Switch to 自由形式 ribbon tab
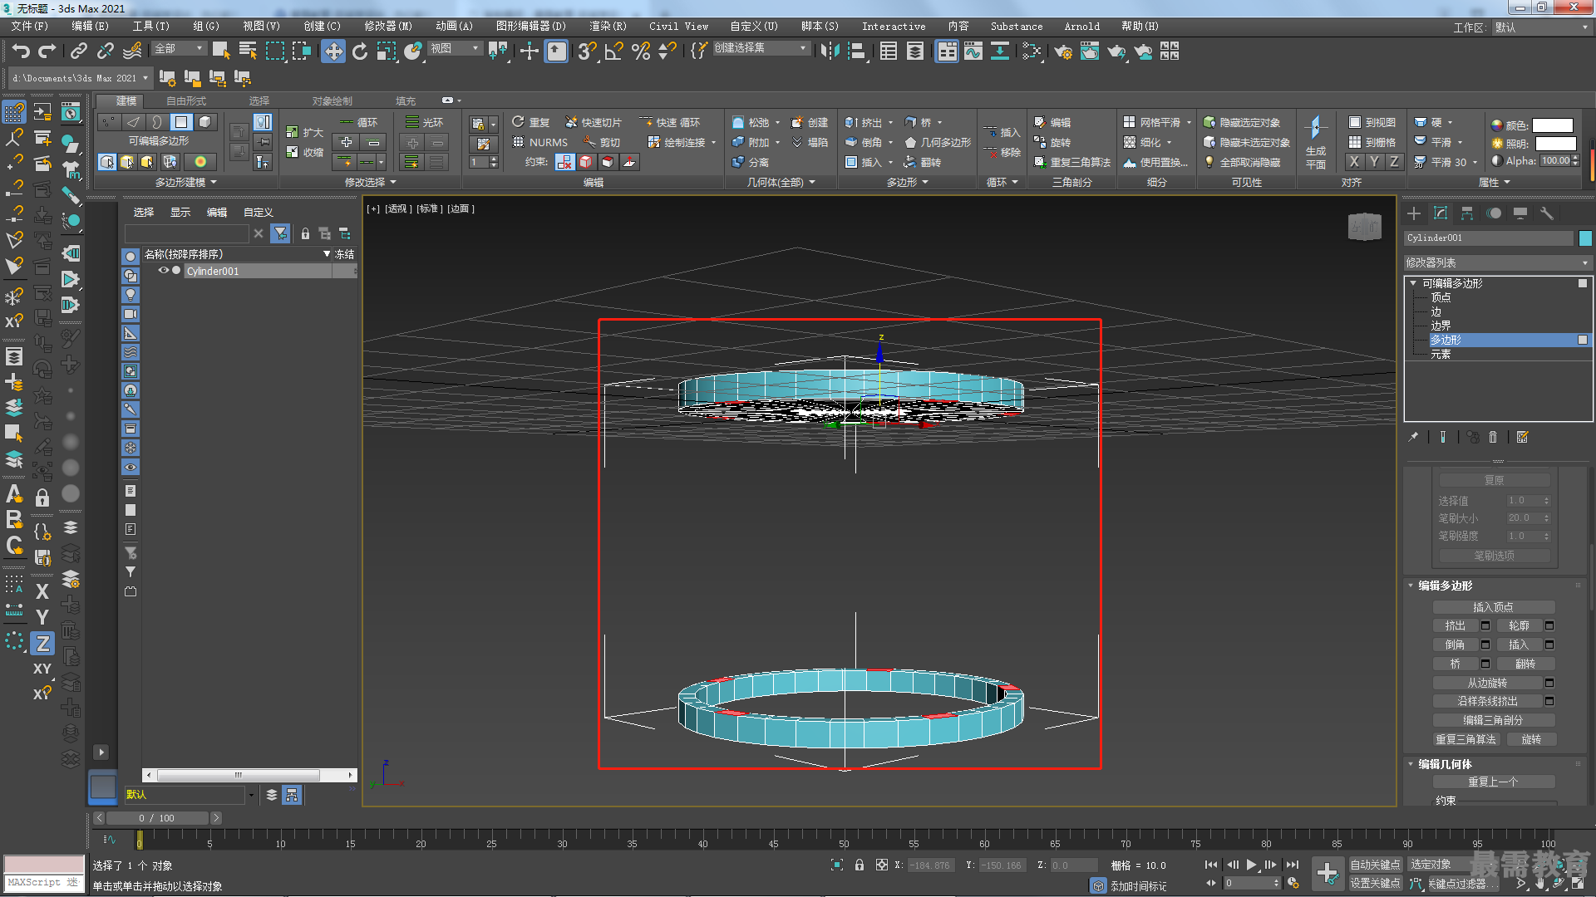Viewport: 1596px width, 897px height. click(x=186, y=100)
